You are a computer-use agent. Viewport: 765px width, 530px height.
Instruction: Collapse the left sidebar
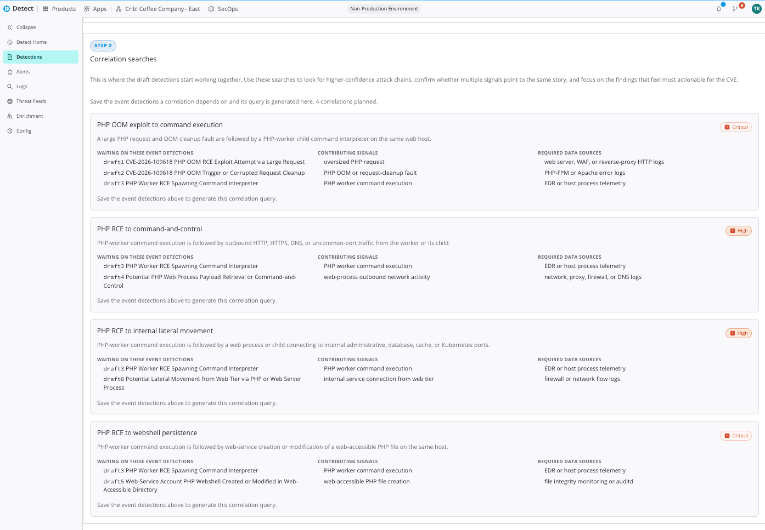coord(22,27)
